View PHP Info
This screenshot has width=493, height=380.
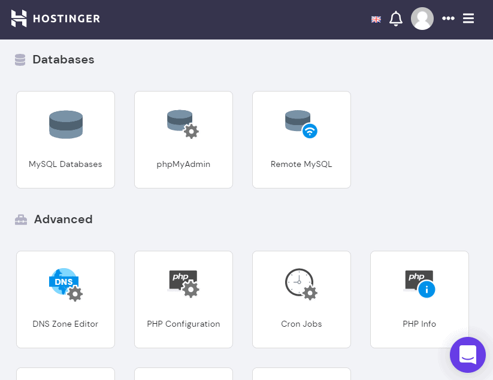tap(419, 299)
